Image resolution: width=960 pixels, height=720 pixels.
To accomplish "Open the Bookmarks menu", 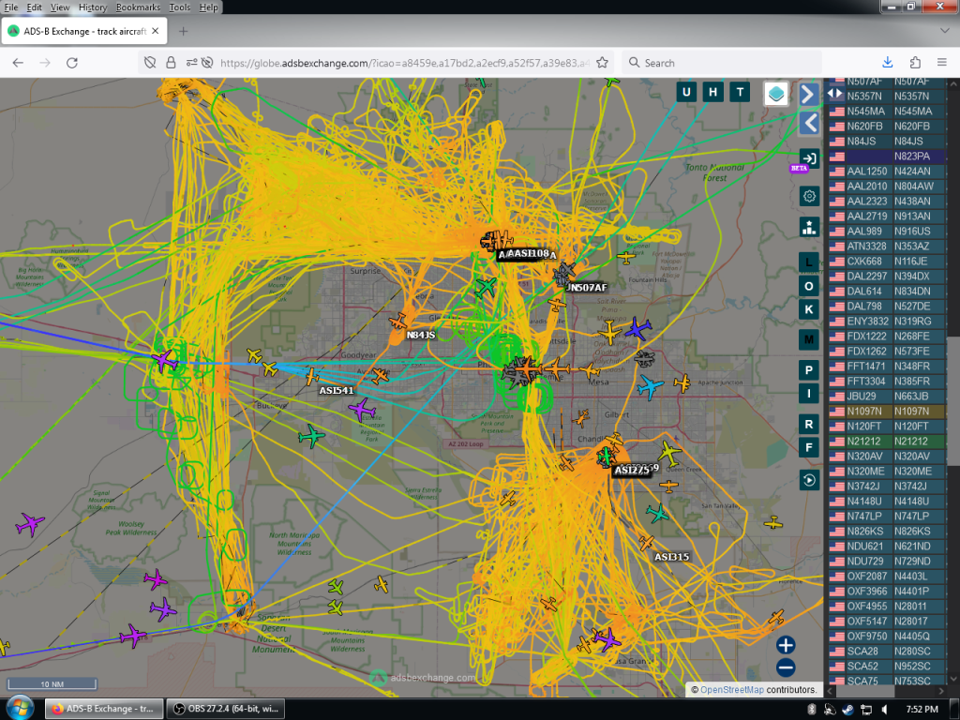I will [x=138, y=7].
